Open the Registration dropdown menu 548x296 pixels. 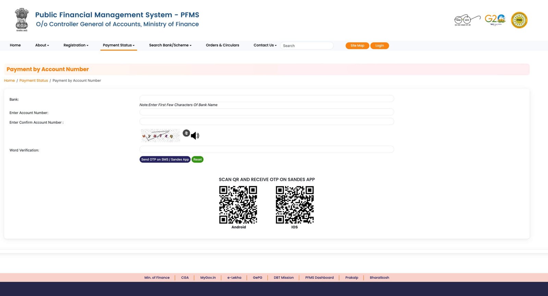pos(76,45)
